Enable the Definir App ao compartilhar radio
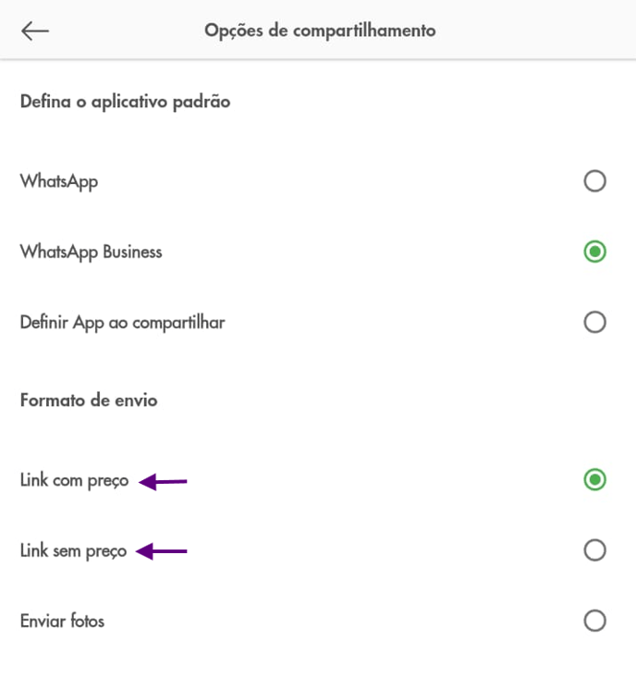636x691 pixels. 594,322
